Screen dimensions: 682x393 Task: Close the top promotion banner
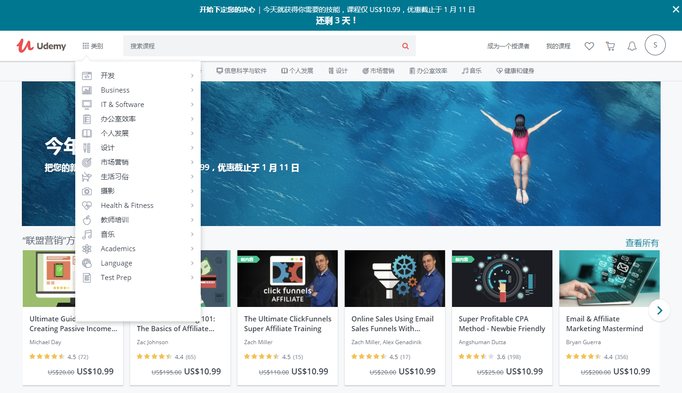pos(676,9)
